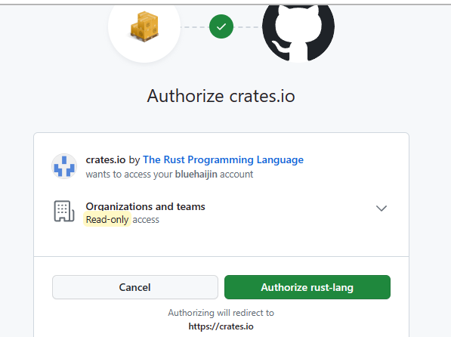
Task: Expand Organizations and teams with chevron
Action: 381,209
